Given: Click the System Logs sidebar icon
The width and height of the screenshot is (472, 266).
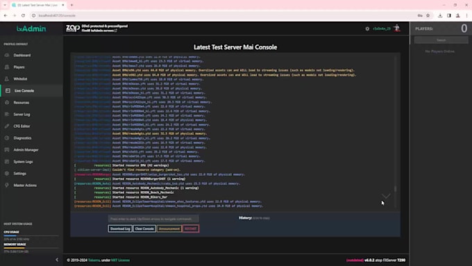Looking at the screenshot, I should coord(7,161).
